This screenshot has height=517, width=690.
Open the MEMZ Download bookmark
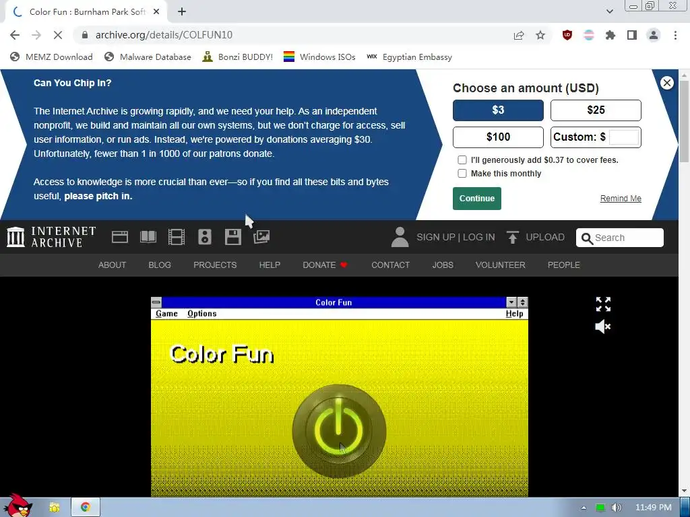[51, 57]
